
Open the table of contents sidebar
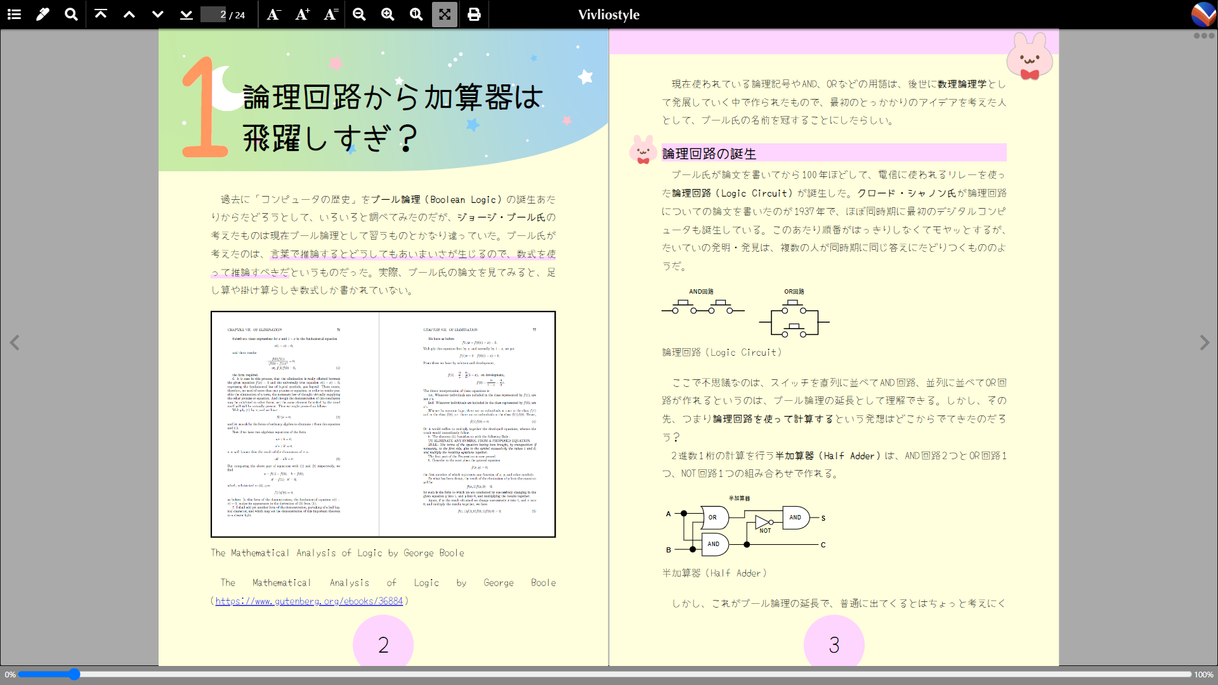click(13, 14)
